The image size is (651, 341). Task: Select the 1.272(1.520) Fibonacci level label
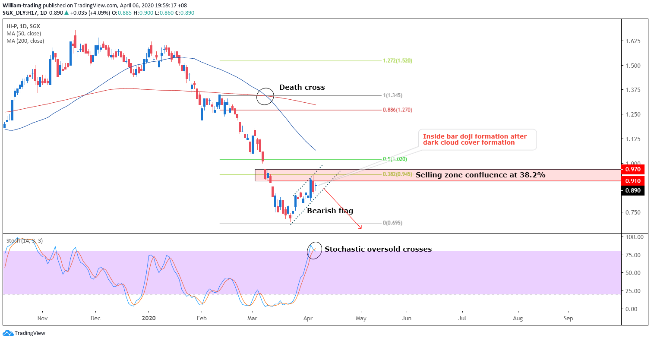398,61
